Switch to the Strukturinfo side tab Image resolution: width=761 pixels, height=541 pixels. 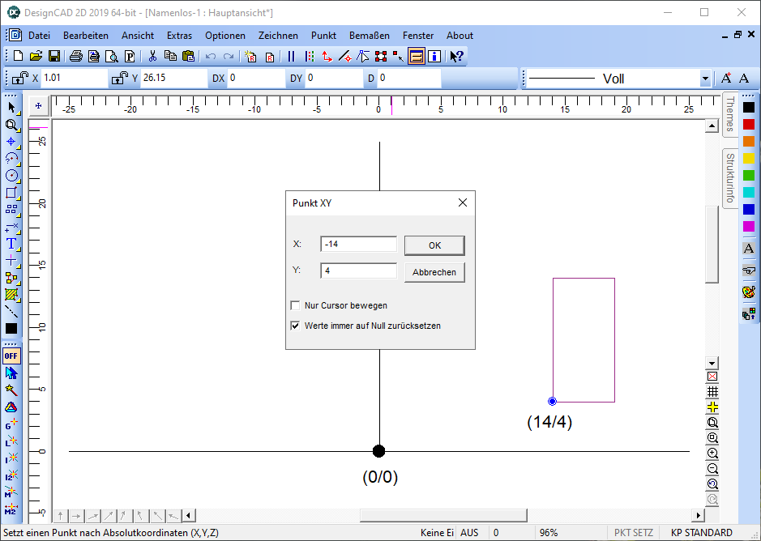click(730, 177)
